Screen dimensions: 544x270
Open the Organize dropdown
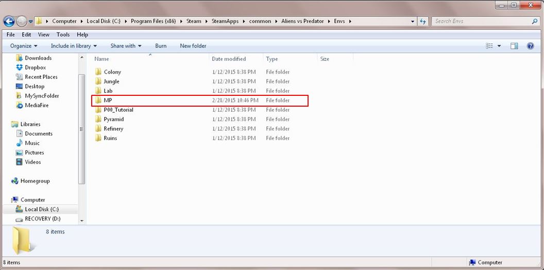24,46
